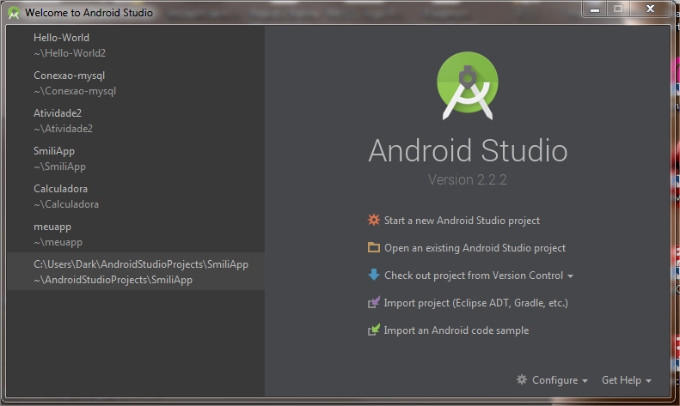The image size is (680, 406).
Task: Open recent project Atividade2
Action: (x=136, y=120)
